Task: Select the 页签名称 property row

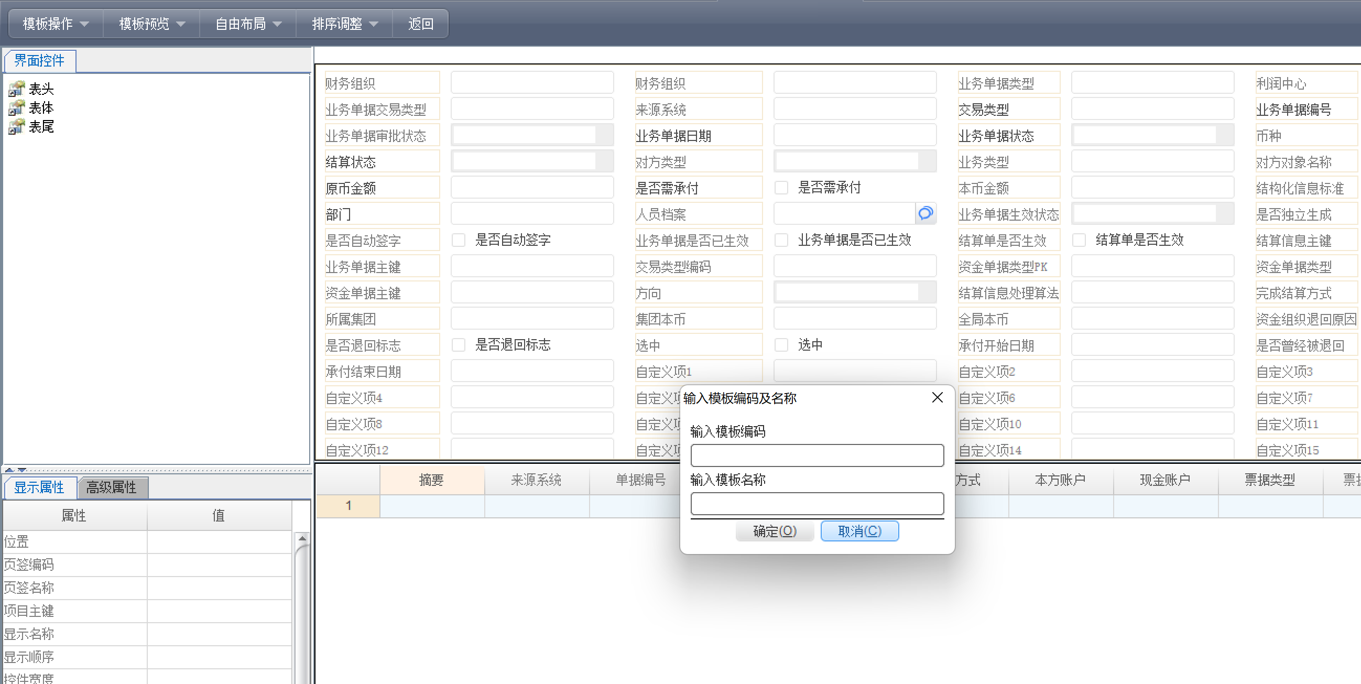Action: [147, 588]
